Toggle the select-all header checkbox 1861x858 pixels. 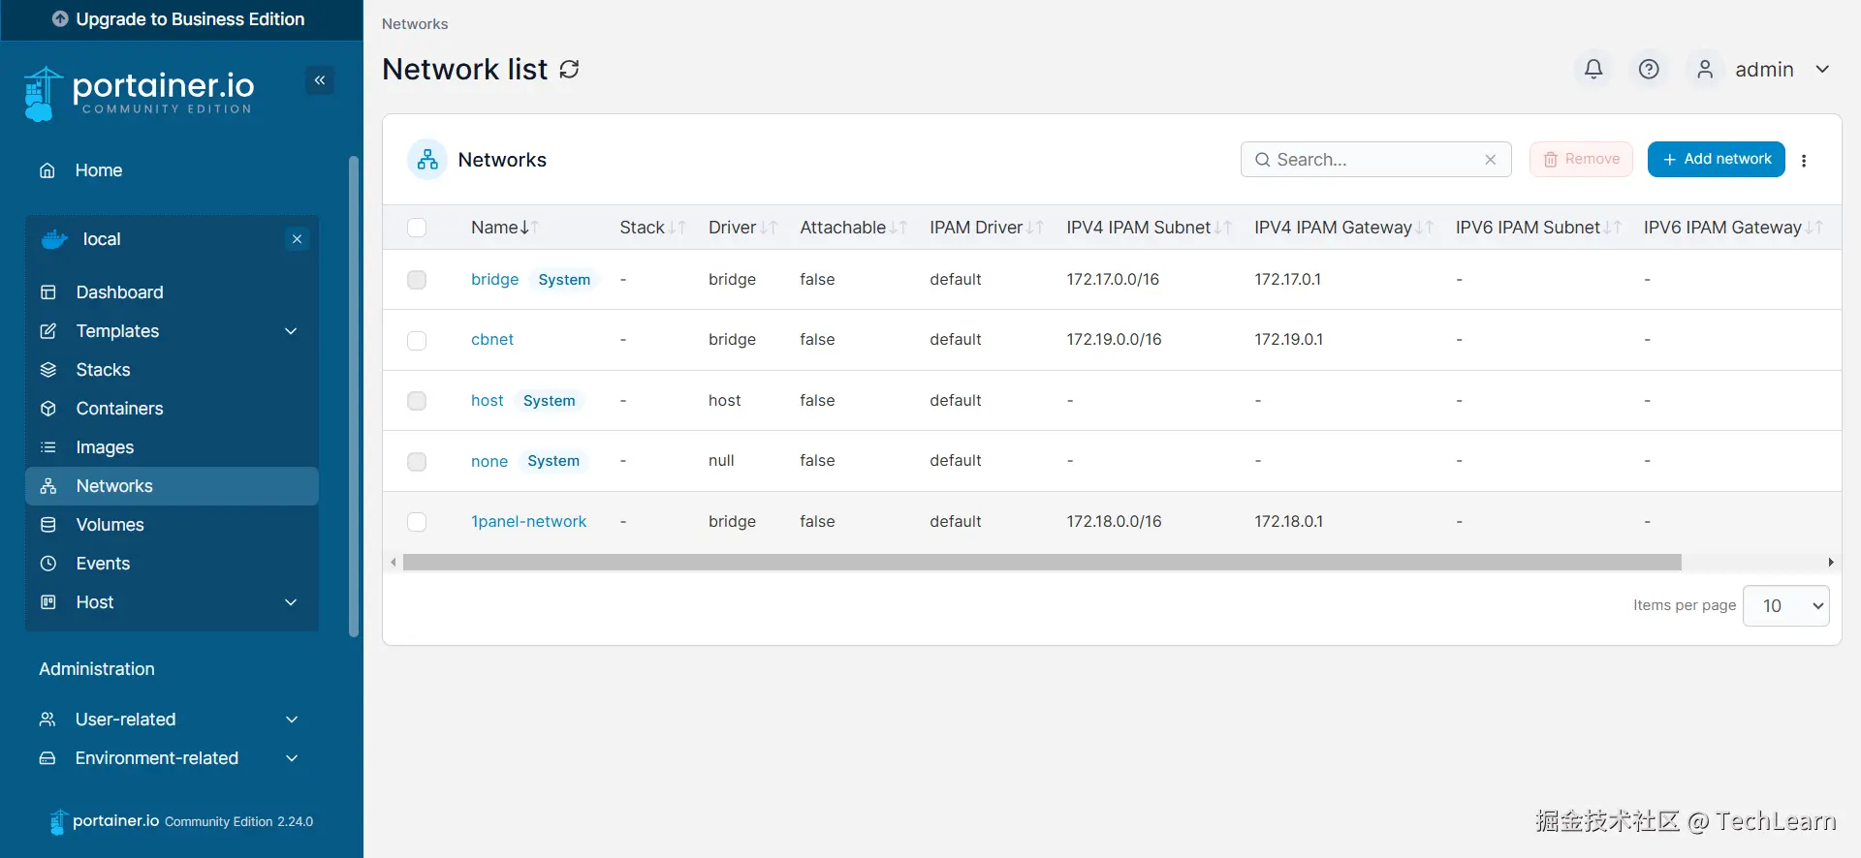[x=417, y=228]
